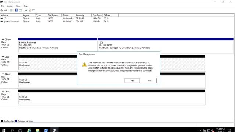Click the Settings view toolbar icon
This screenshot has width=235, height=132.
34,10
